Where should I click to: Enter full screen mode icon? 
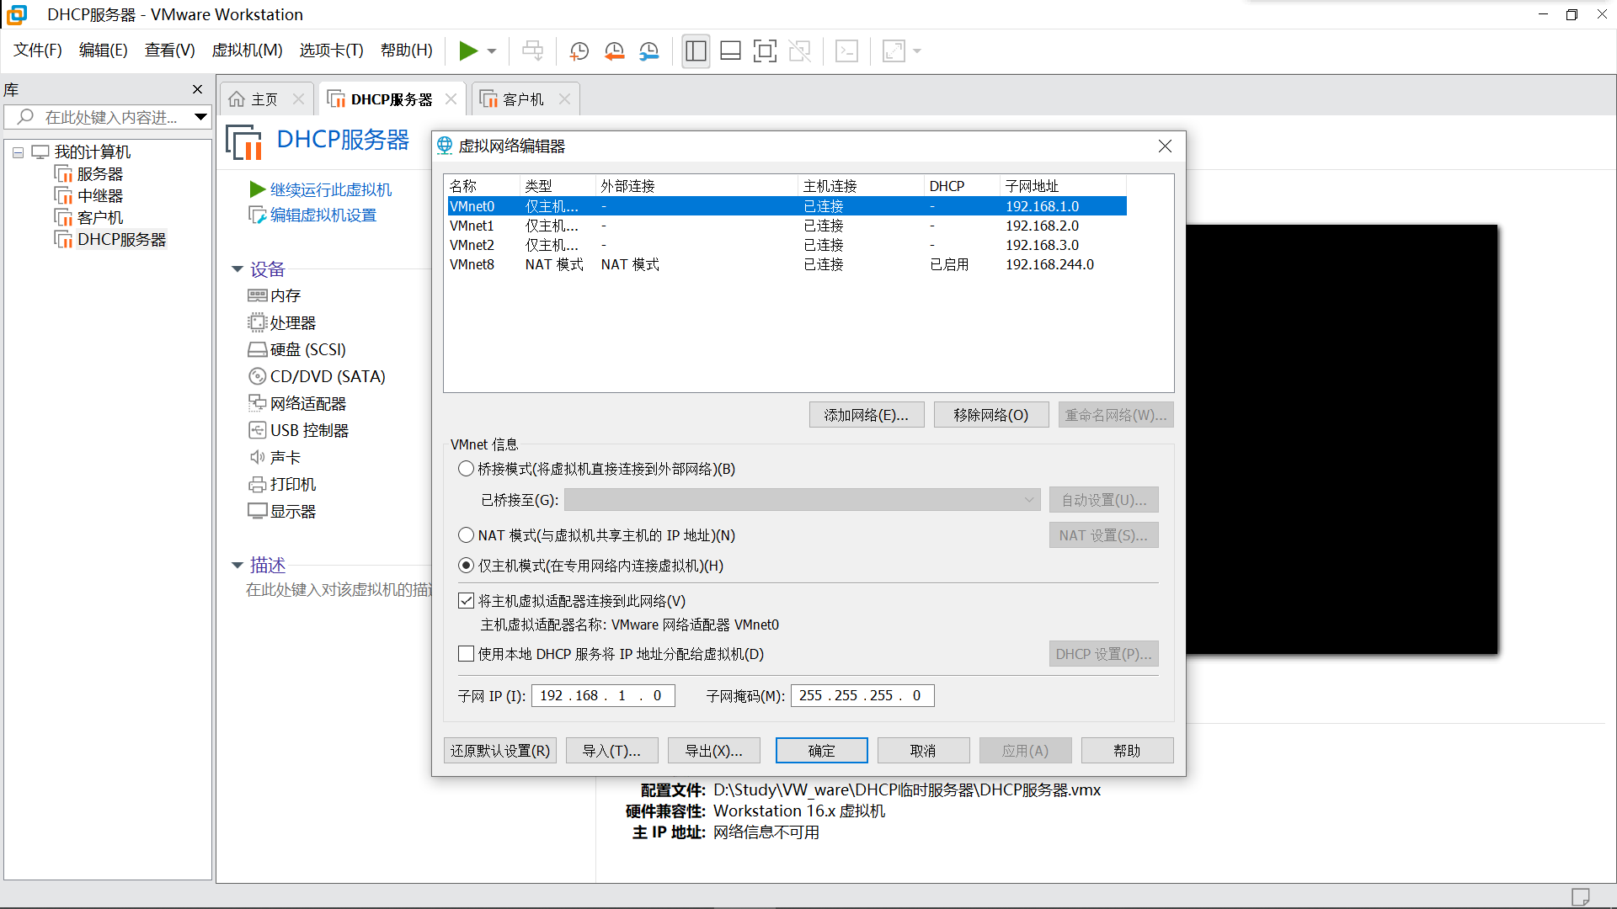coord(765,51)
